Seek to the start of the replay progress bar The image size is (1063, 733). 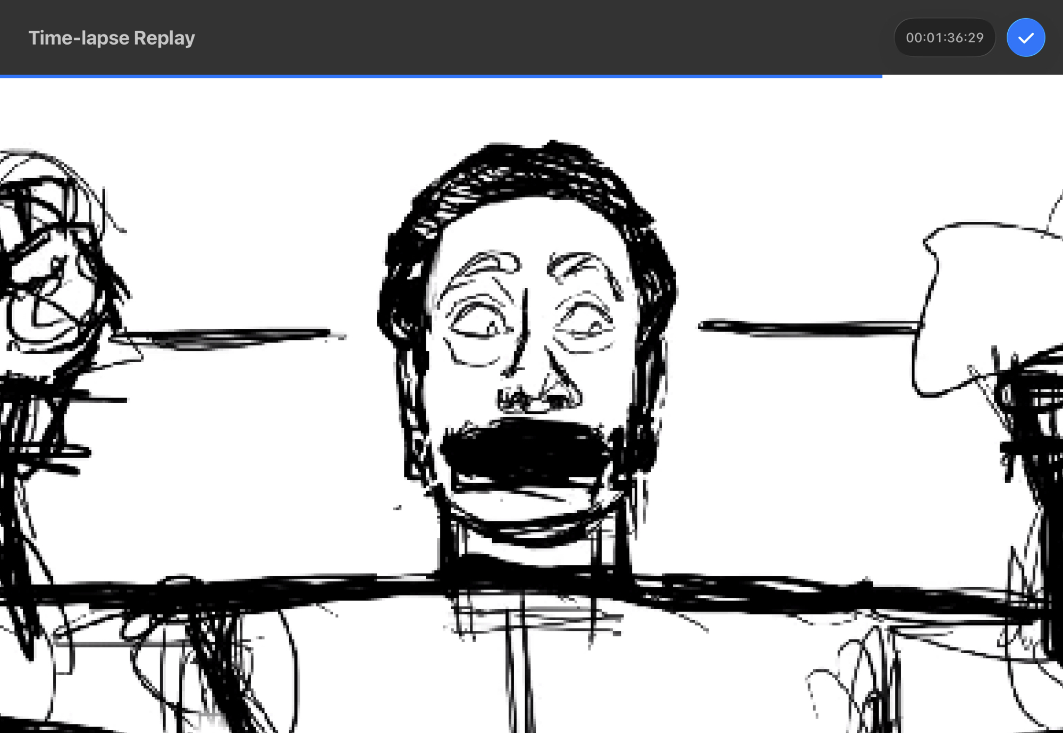pos(2,76)
